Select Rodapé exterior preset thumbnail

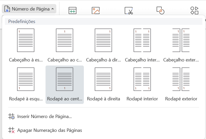coord(181,79)
